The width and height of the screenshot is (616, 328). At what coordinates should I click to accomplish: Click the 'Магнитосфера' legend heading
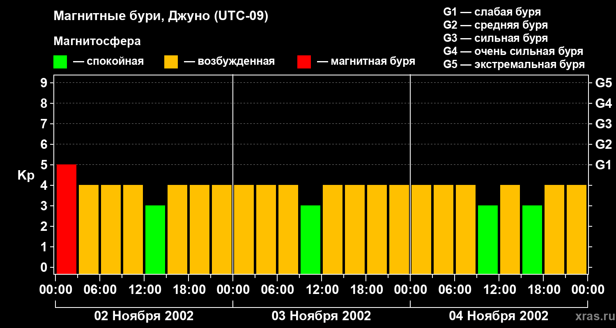pyautogui.click(x=97, y=41)
